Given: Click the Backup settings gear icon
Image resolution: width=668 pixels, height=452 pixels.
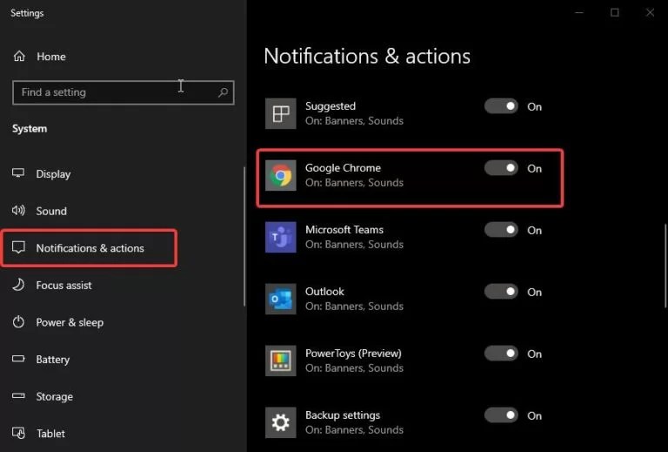Looking at the screenshot, I should [x=281, y=422].
